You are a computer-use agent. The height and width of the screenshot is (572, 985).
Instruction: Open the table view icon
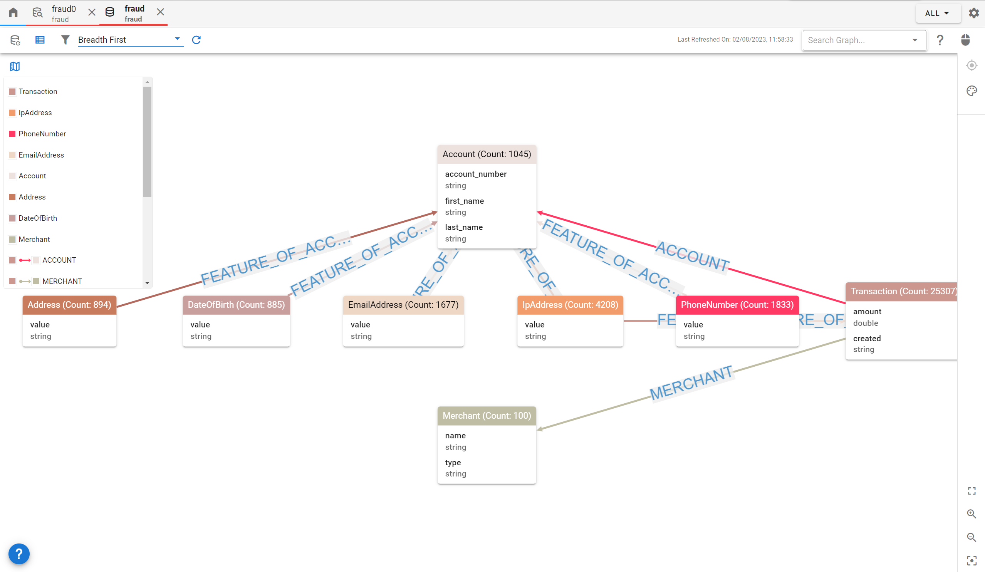39,39
